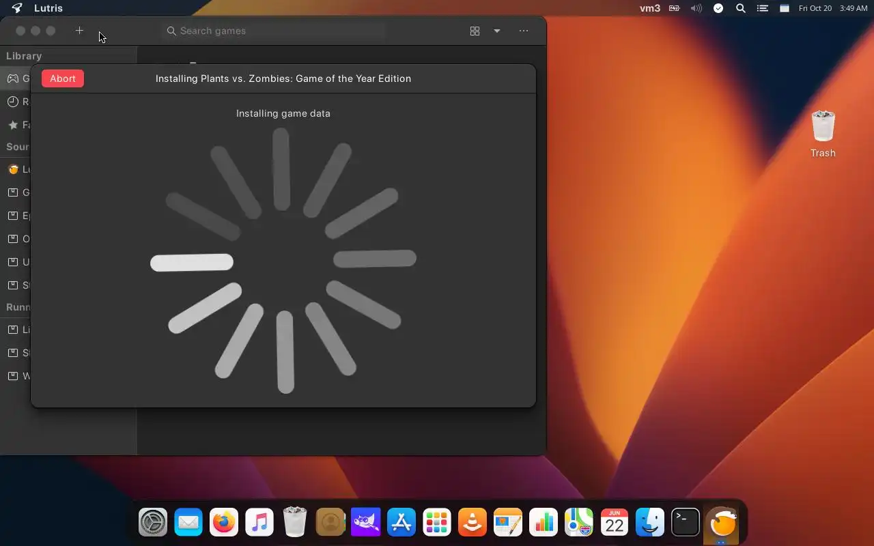Switch the Lutris grid view icon
This screenshot has height=546, width=874.
coord(475,31)
